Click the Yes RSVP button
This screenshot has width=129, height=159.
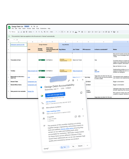coord(63,147)
